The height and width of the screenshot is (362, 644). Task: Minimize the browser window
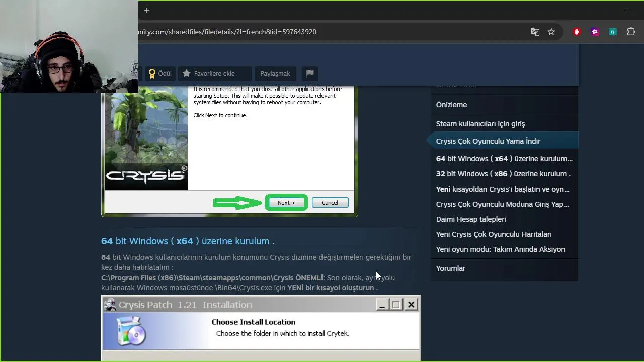[x=629, y=10]
